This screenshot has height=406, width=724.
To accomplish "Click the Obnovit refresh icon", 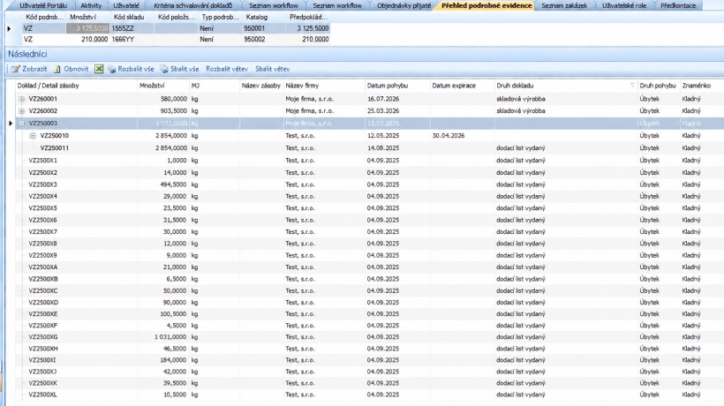I will point(57,69).
